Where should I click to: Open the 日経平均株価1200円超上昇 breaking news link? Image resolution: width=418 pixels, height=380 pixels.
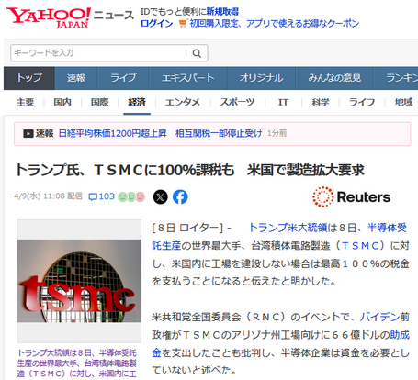tap(161, 133)
